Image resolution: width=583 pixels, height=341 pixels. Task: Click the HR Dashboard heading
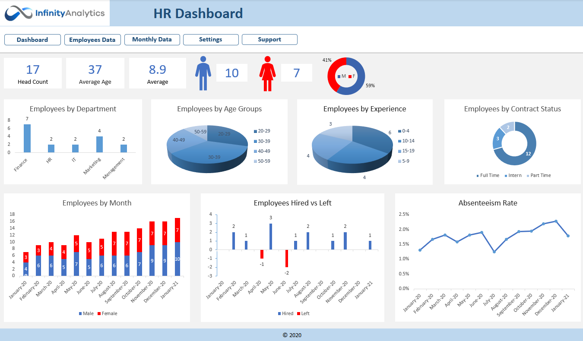pyautogui.click(x=198, y=13)
